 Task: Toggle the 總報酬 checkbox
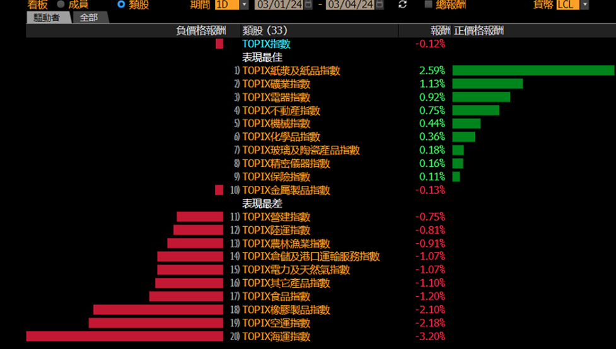pyautogui.click(x=429, y=4)
